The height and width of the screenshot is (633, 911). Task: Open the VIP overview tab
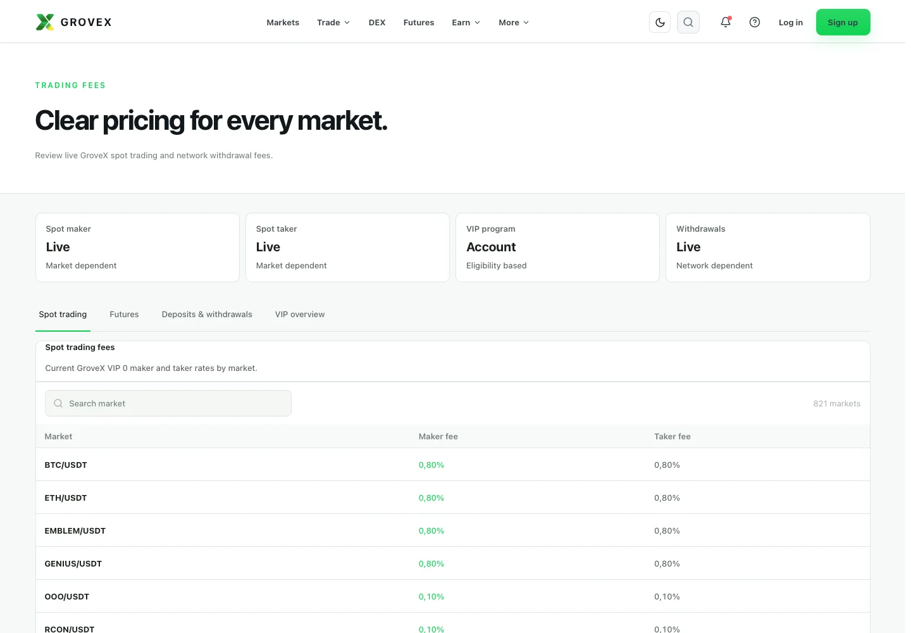(x=300, y=315)
